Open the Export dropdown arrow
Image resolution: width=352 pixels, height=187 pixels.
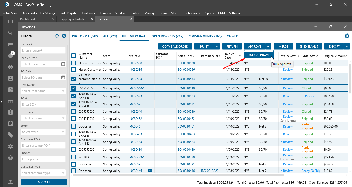[x=347, y=47]
